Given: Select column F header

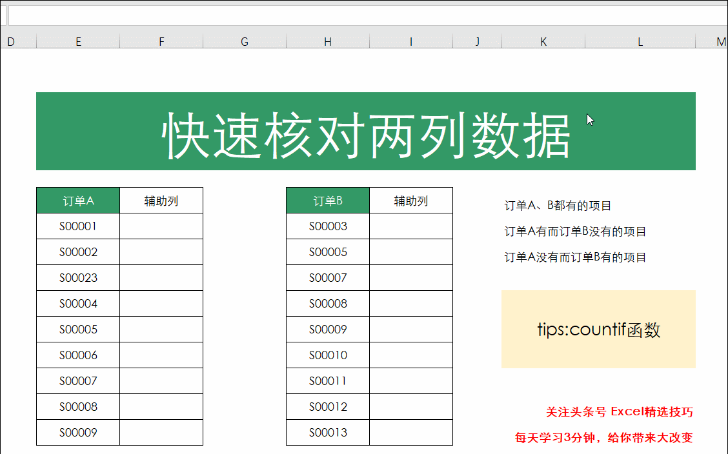Looking at the screenshot, I should 161,42.
